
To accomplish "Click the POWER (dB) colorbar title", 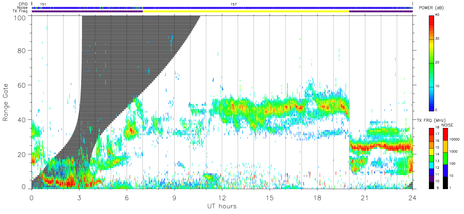I will coord(432,8).
